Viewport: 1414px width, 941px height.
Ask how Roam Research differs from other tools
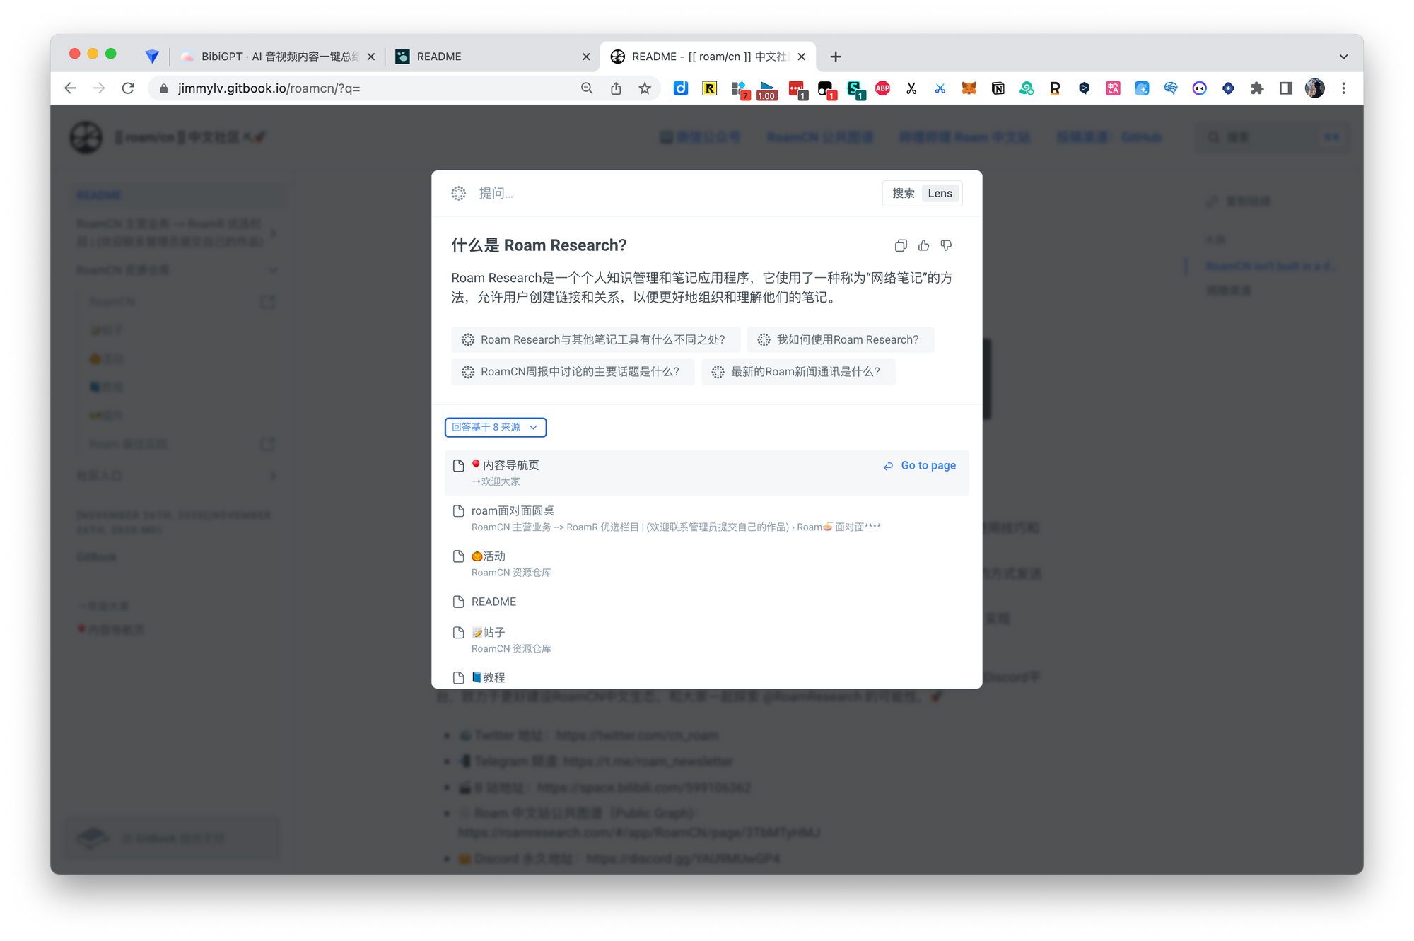595,340
